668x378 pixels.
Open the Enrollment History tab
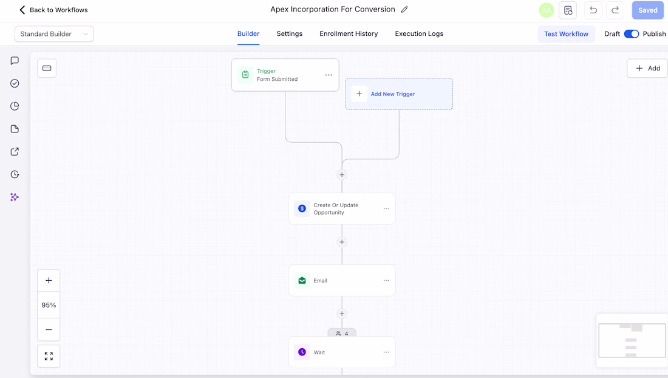(x=349, y=33)
